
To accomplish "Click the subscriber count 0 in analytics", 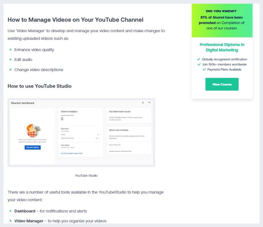I will (62, 119).
